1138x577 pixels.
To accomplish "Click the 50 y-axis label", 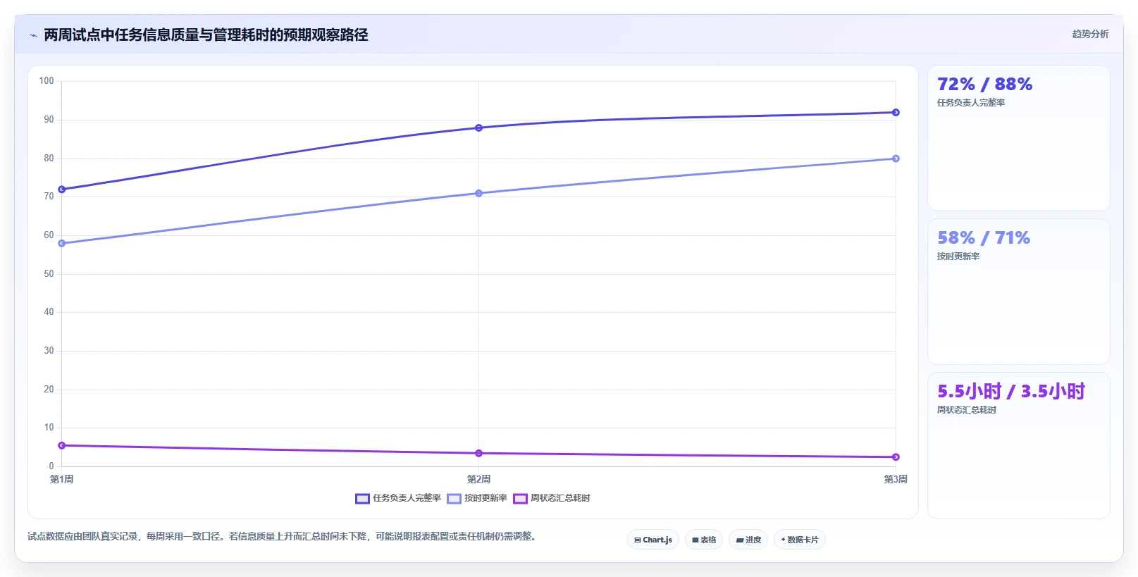I will click(x=49, y=274).
